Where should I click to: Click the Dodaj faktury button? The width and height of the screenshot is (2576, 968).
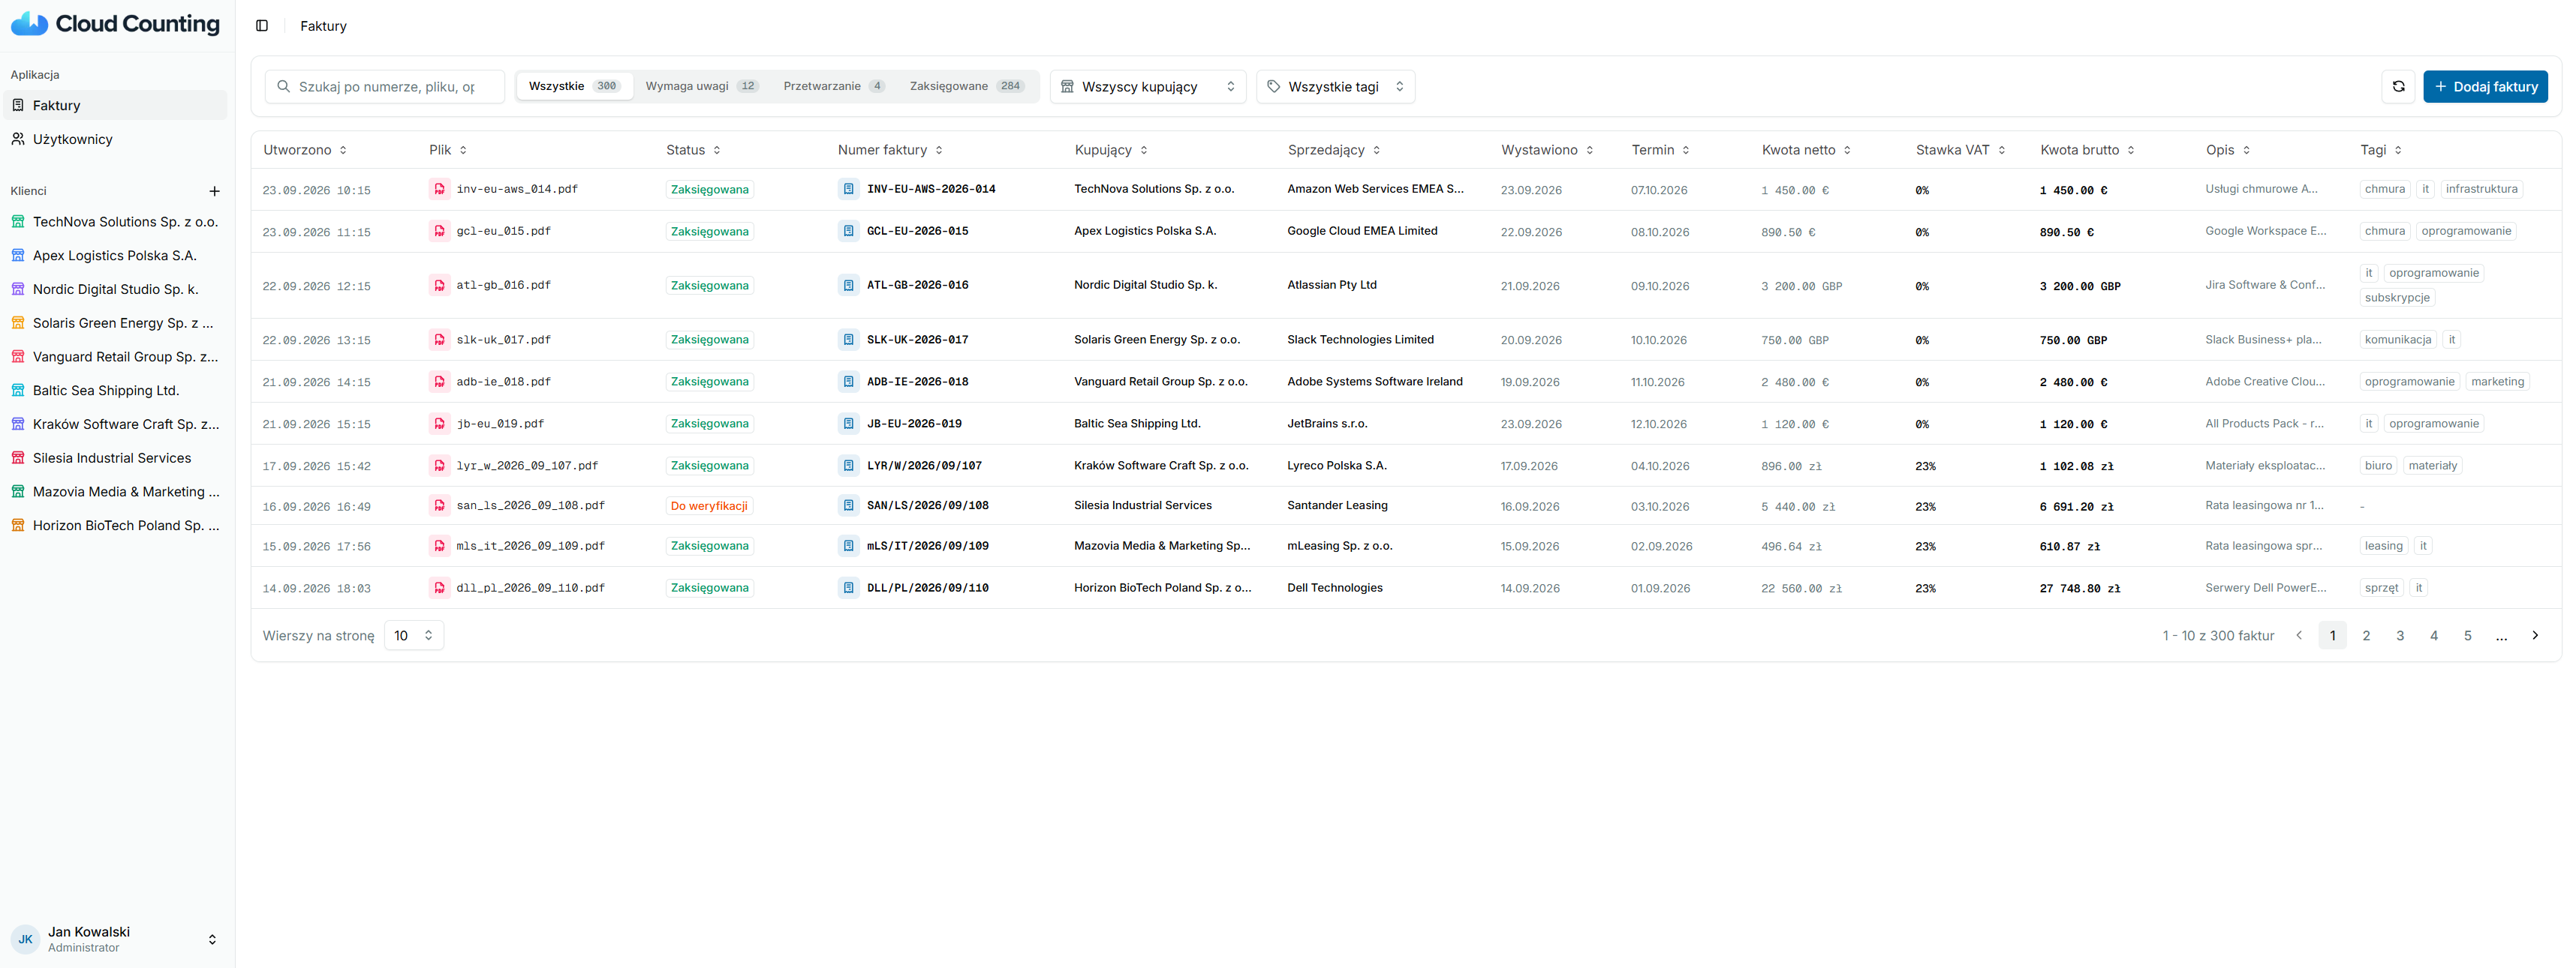click(x=2485, y=87)
